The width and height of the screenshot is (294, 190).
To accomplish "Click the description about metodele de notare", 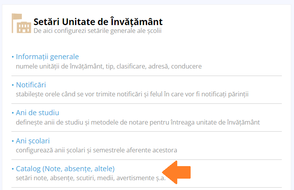I will point(138,122).
